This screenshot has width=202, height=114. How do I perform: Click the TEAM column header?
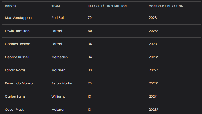pos(56,6)
